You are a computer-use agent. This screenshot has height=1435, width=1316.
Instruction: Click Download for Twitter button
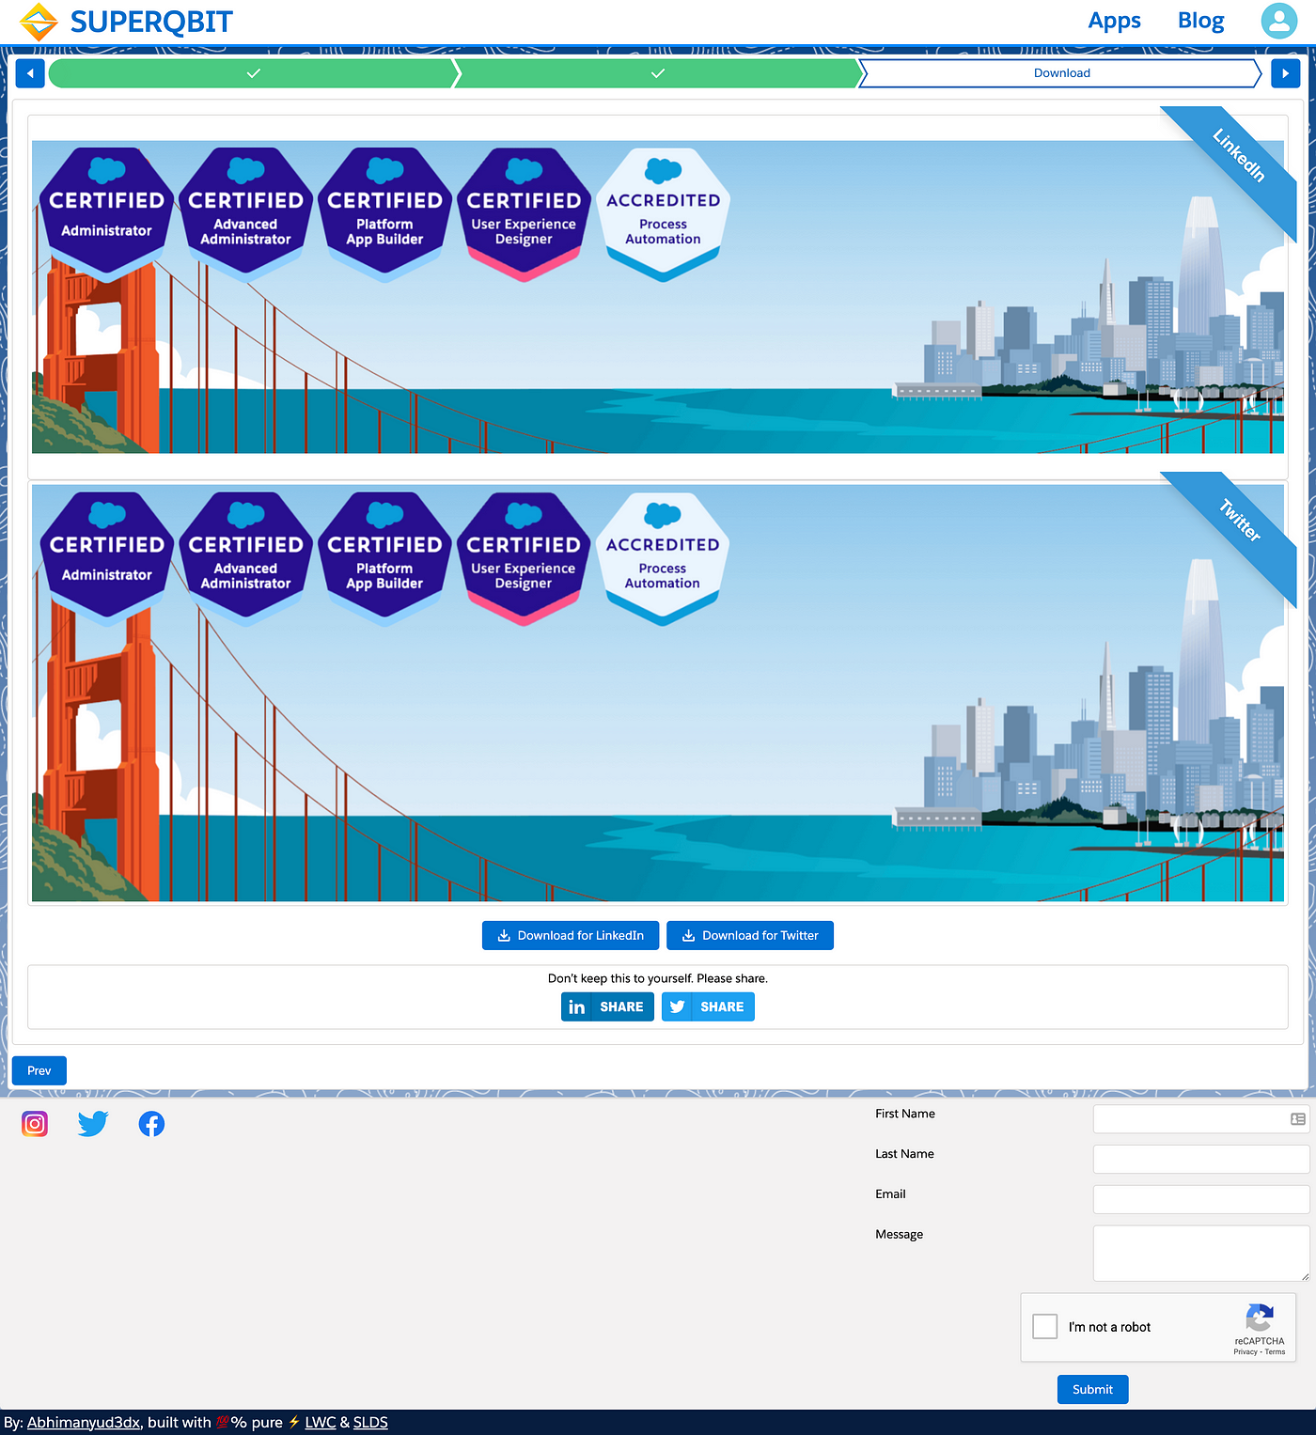750,935
